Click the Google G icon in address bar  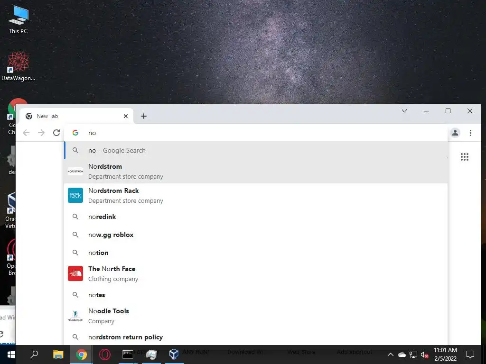(75, 133)
